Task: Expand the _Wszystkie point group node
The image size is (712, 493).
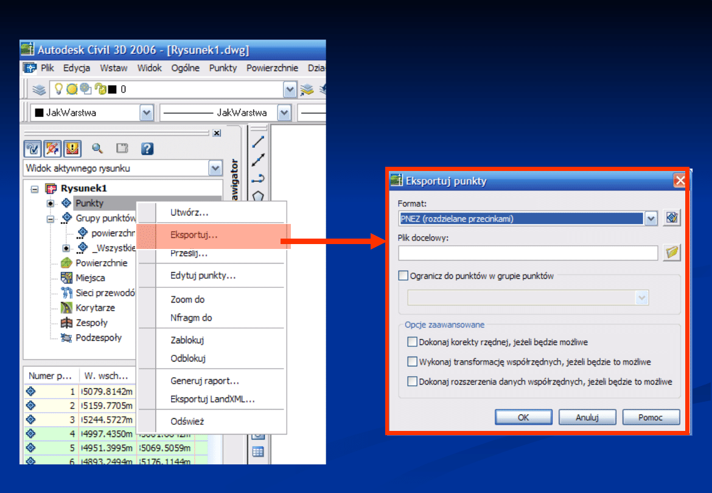Action: click(x=66, y=248)
